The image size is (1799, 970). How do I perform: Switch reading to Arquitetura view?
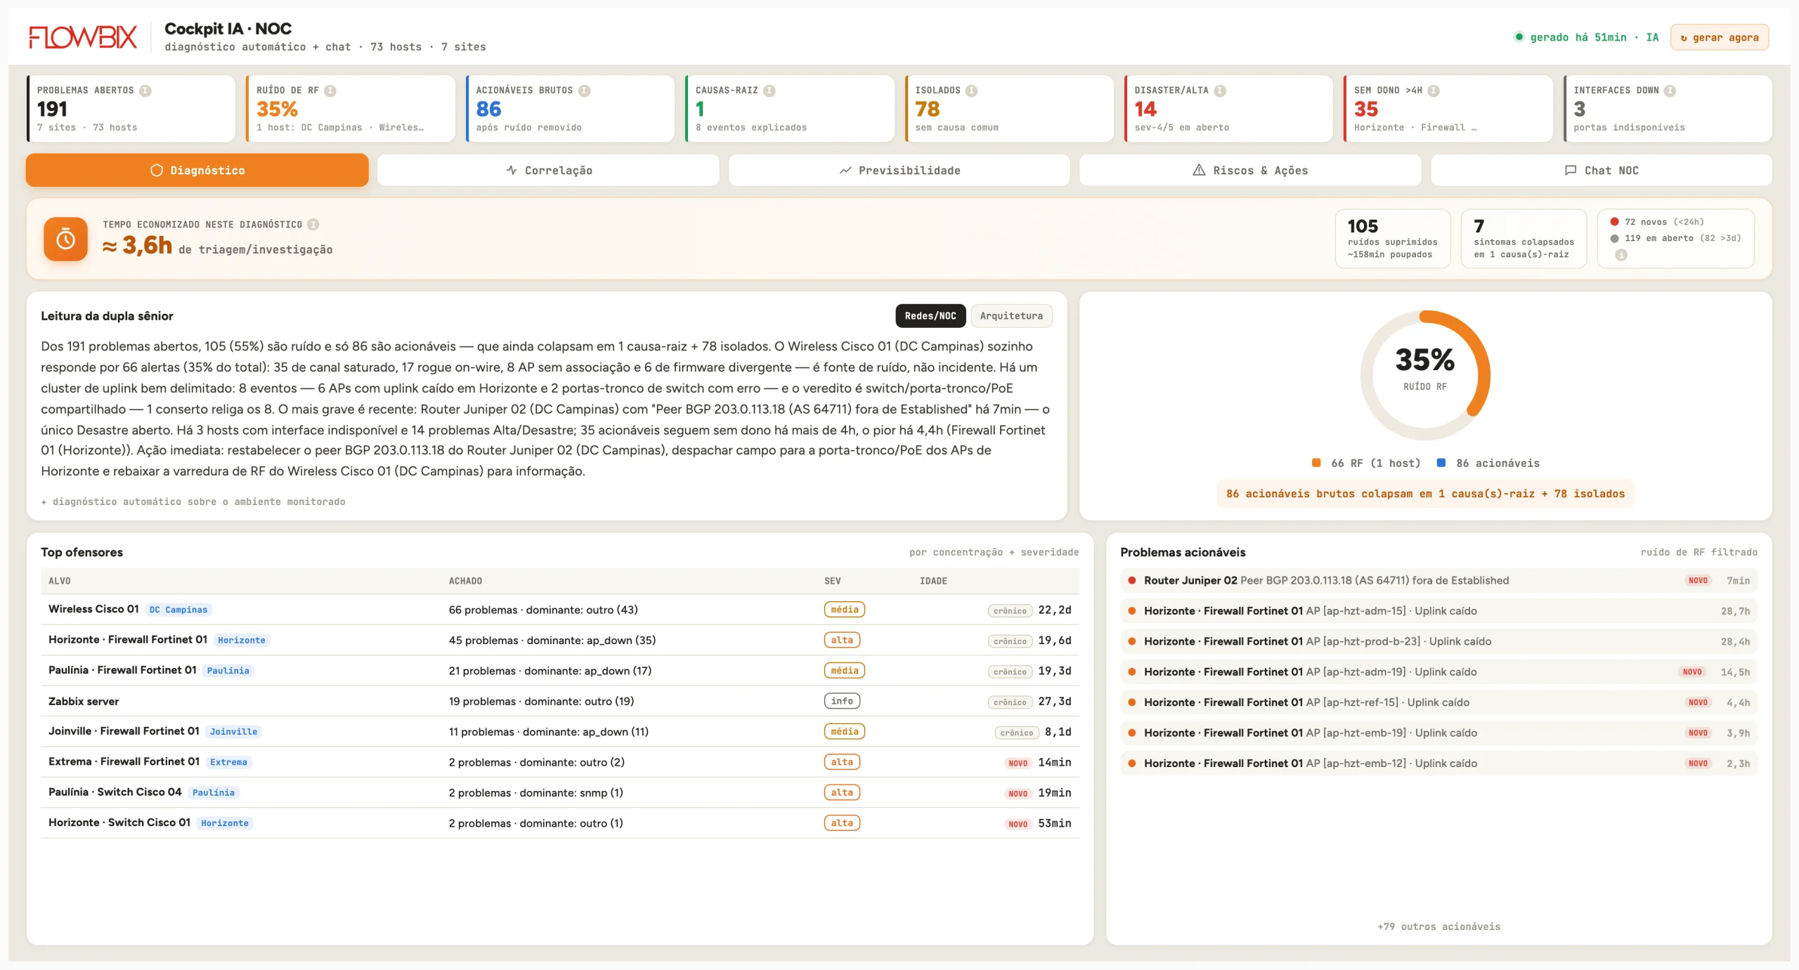1011,316
